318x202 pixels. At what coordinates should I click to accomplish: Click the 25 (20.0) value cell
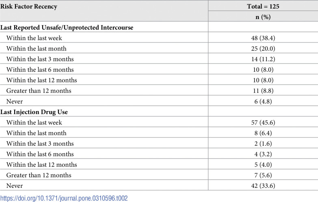tap(263, 49)
